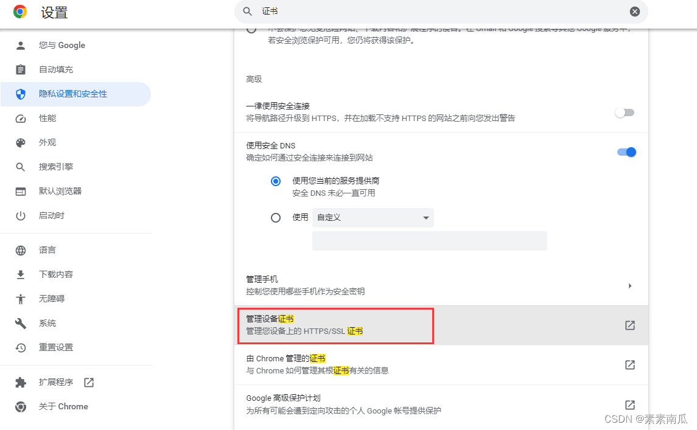Screen dimensions: 697x430
Task: Click the clipboard icon for 自动填充
Action: click(21, 70)
